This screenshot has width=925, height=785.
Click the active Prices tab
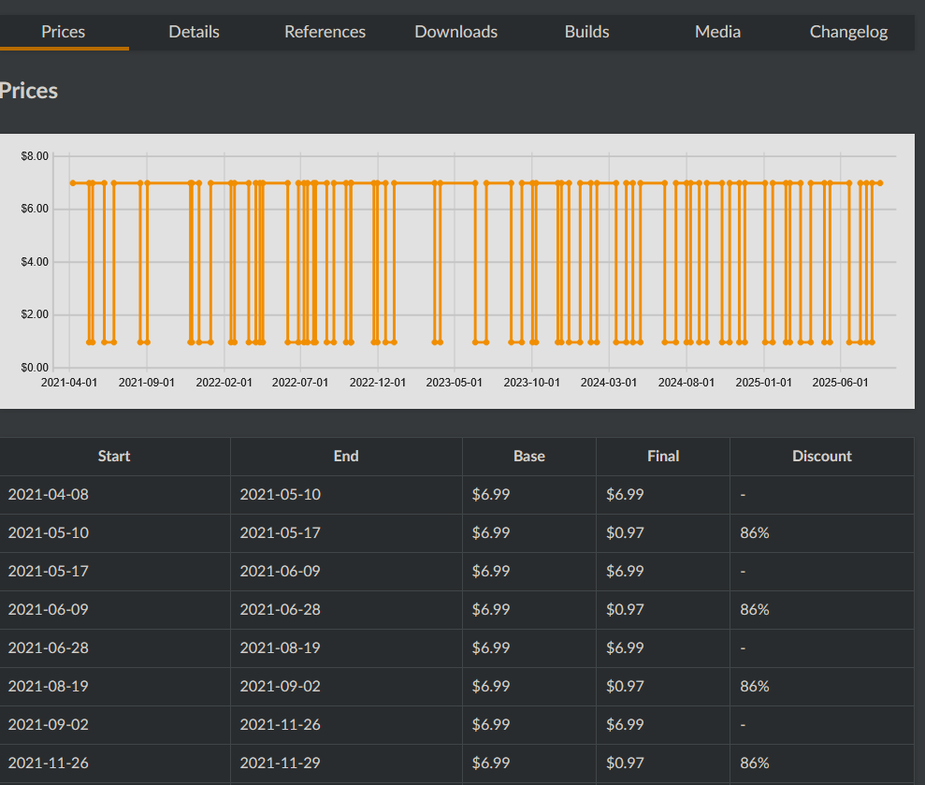pyautogui.click(x=64, y=32)
